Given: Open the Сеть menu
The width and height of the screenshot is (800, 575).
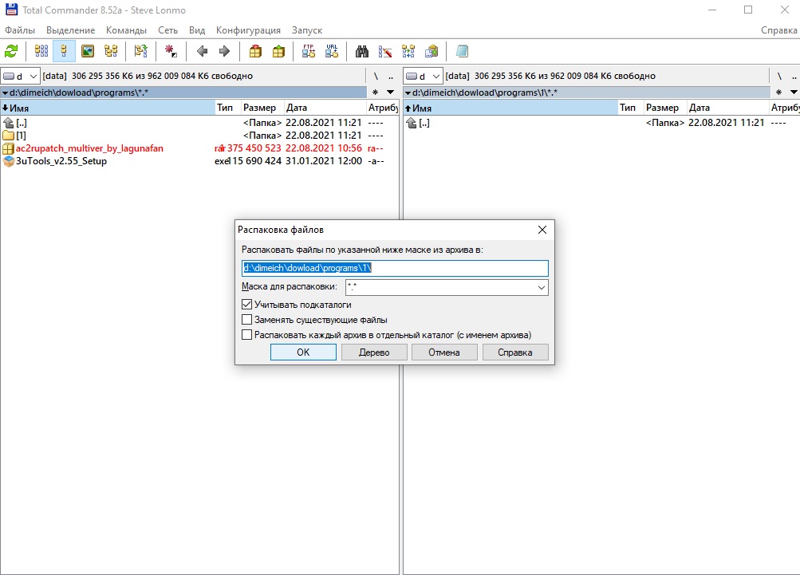Looking at the screenshot, I should pos(167,30).
